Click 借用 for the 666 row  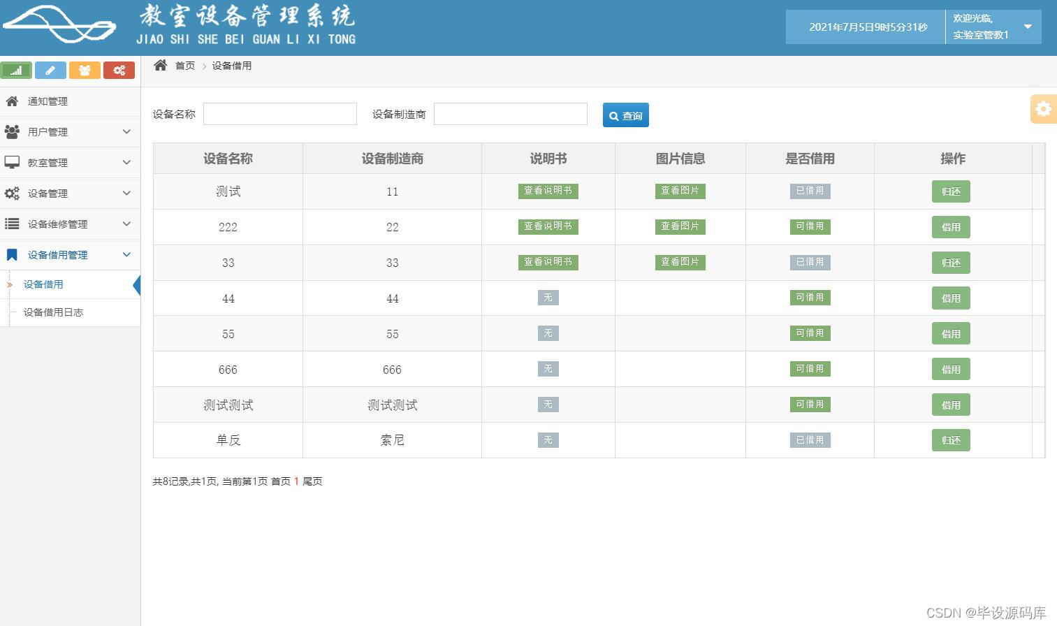coord(951,370)
